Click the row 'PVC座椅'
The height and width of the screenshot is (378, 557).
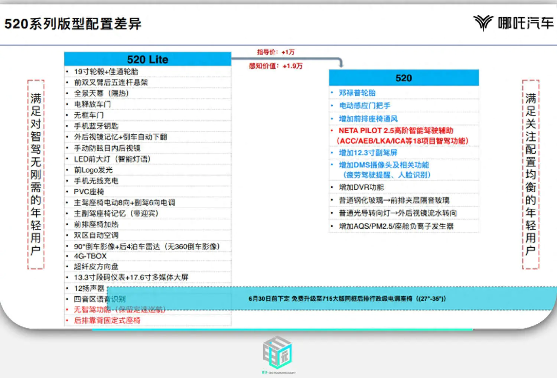148,192
